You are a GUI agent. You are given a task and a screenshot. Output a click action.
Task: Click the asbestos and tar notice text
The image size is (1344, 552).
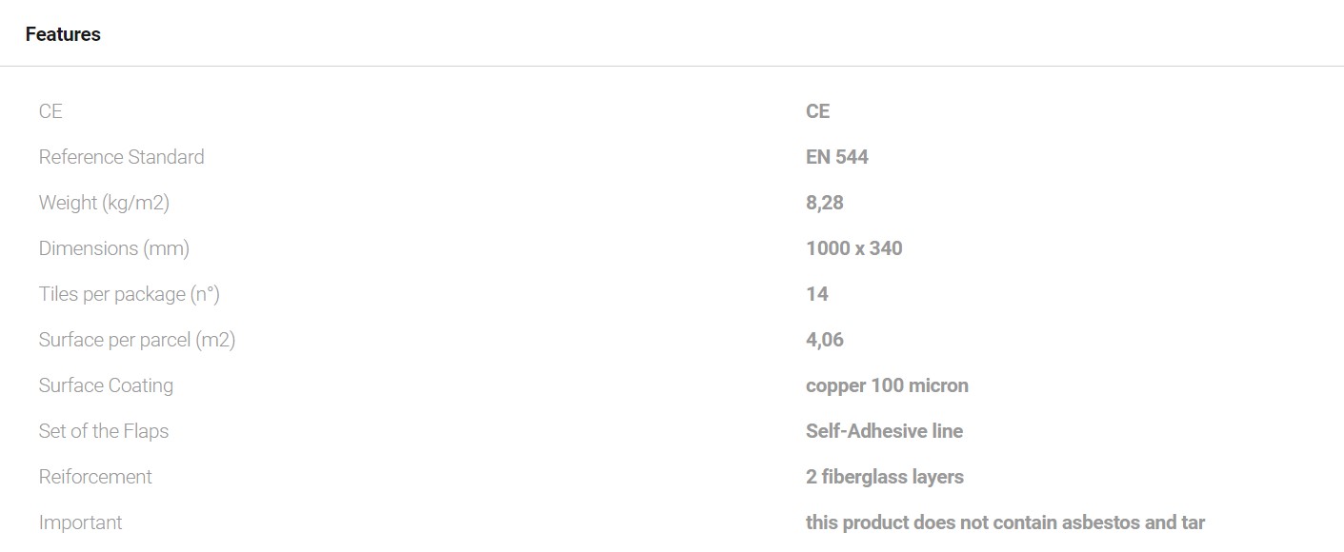click(1004, 522)
